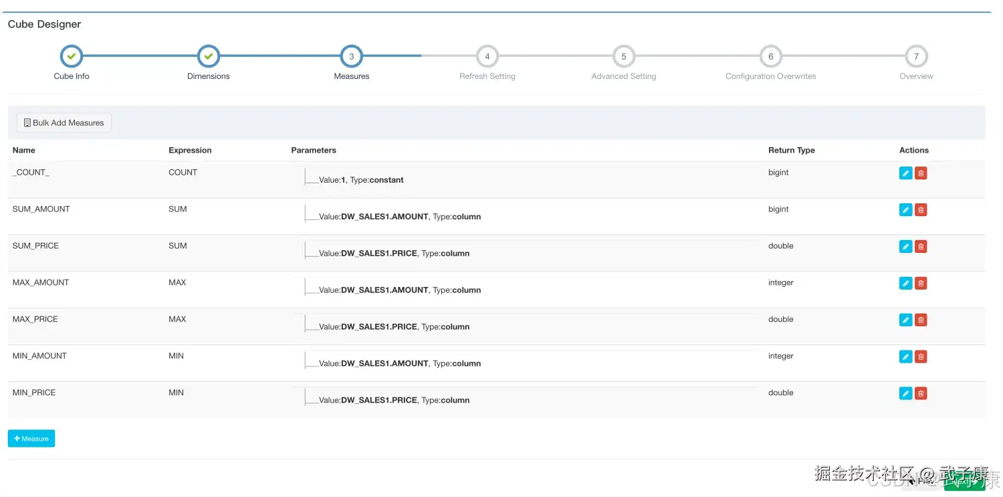Click MIN expression in MIN_AMOUNT row
Screen dimensions: 1003x497
click(177, 357)
